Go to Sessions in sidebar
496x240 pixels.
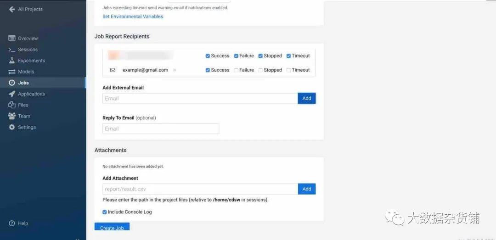[28, 50]
